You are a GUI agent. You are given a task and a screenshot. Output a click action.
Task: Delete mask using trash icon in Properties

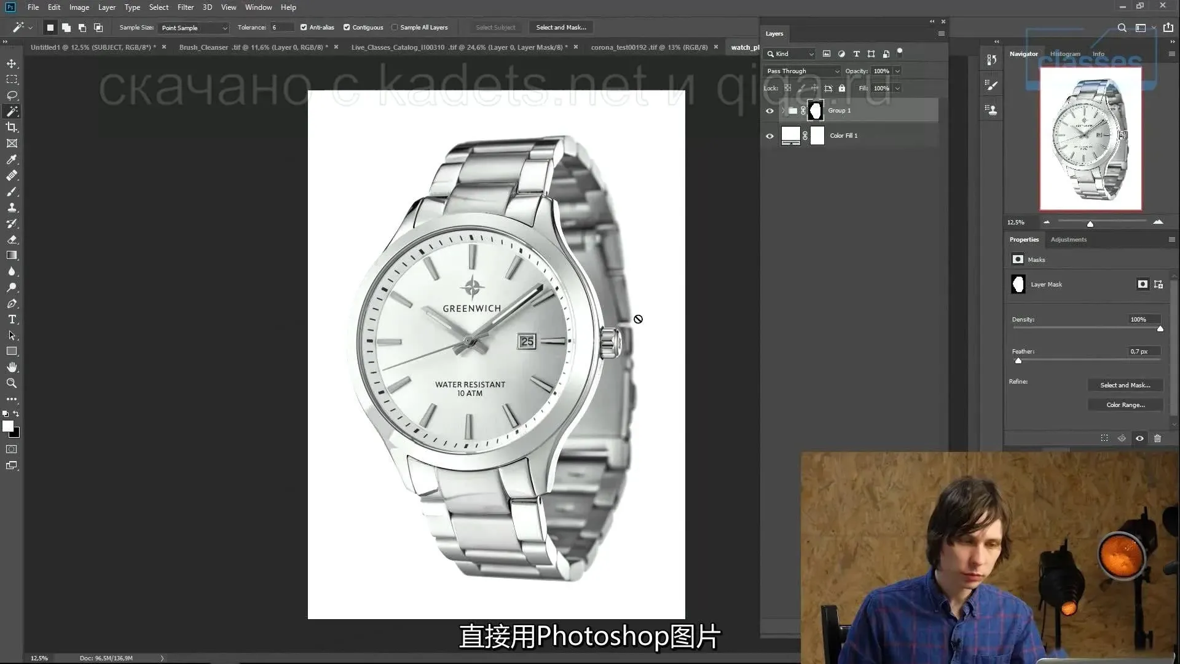pos(1157,438)
